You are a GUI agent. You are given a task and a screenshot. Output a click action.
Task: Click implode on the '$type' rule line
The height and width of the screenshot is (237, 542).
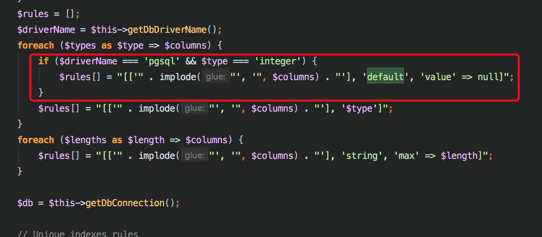tap(157, 109)
